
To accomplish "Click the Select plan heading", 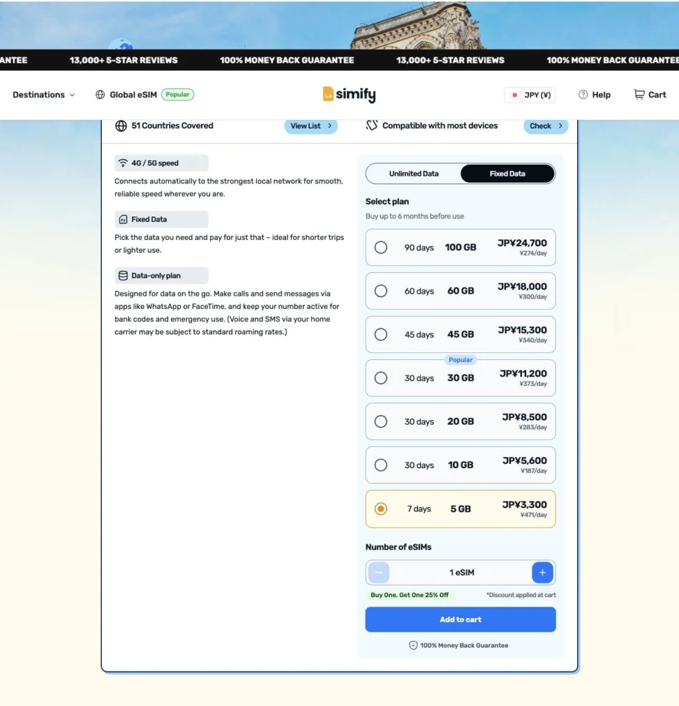I will point(387,201).
